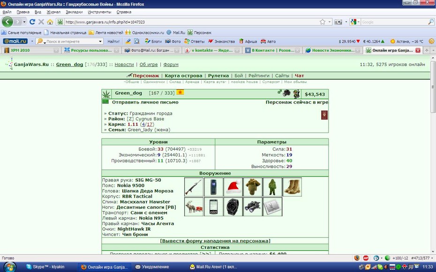Click the reindeer sleigh transport icon
Screen dimensions: 436x272
(194, 206)
